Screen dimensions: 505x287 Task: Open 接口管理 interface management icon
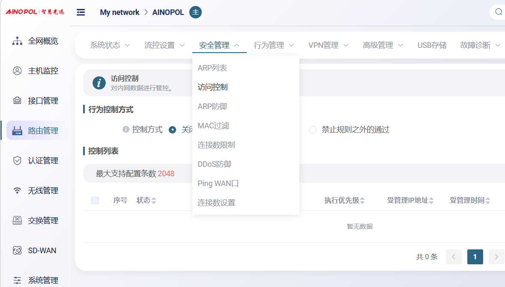(x=17, y=101)
